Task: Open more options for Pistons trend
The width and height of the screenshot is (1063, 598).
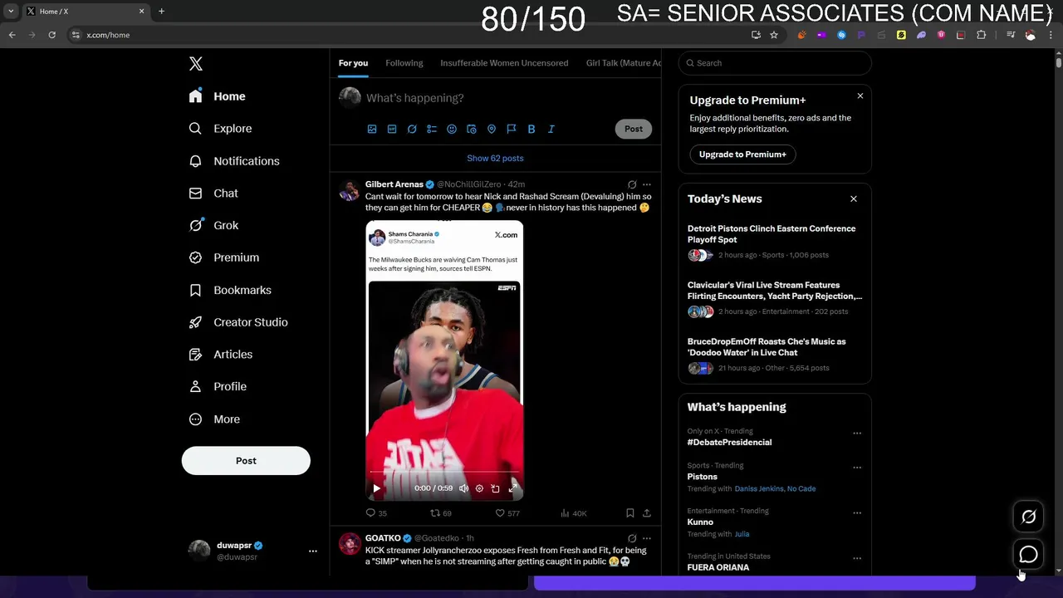Action: click(x=857, y=468)
